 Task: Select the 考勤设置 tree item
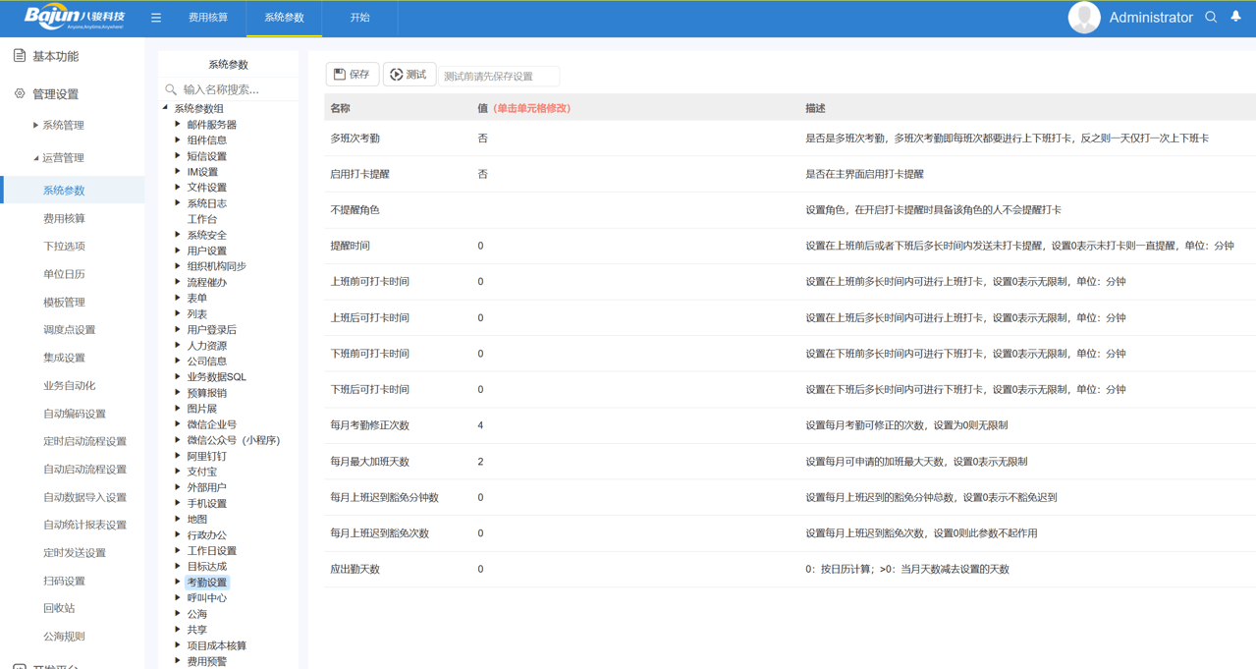click(x=207, y=581)
